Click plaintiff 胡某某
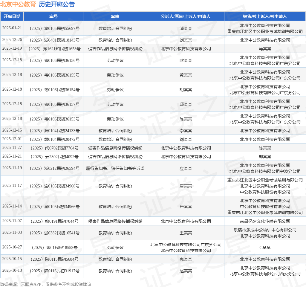 (186, 90)
